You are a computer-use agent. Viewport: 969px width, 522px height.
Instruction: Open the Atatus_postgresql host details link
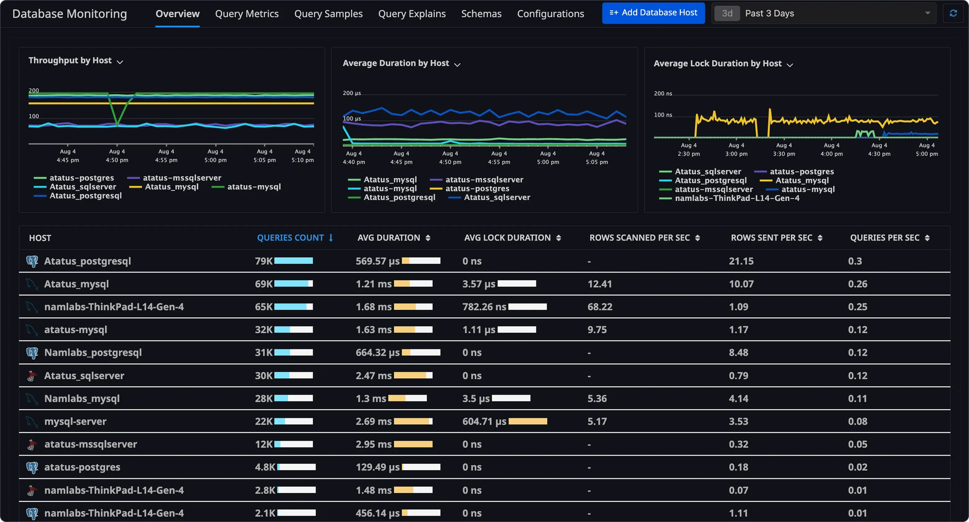click(88, 261)
